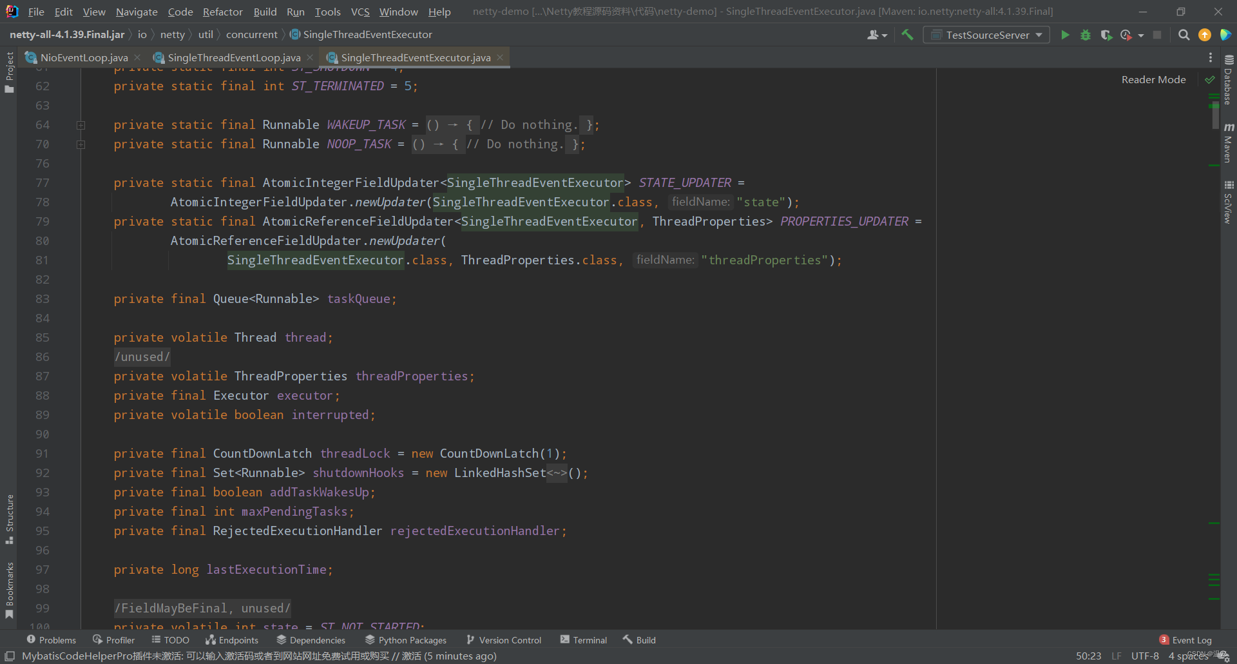Expand the folded WAKEUP_TASK lambda
The width and height of the screenshot is (1237, 664).
tap(81, 125)
